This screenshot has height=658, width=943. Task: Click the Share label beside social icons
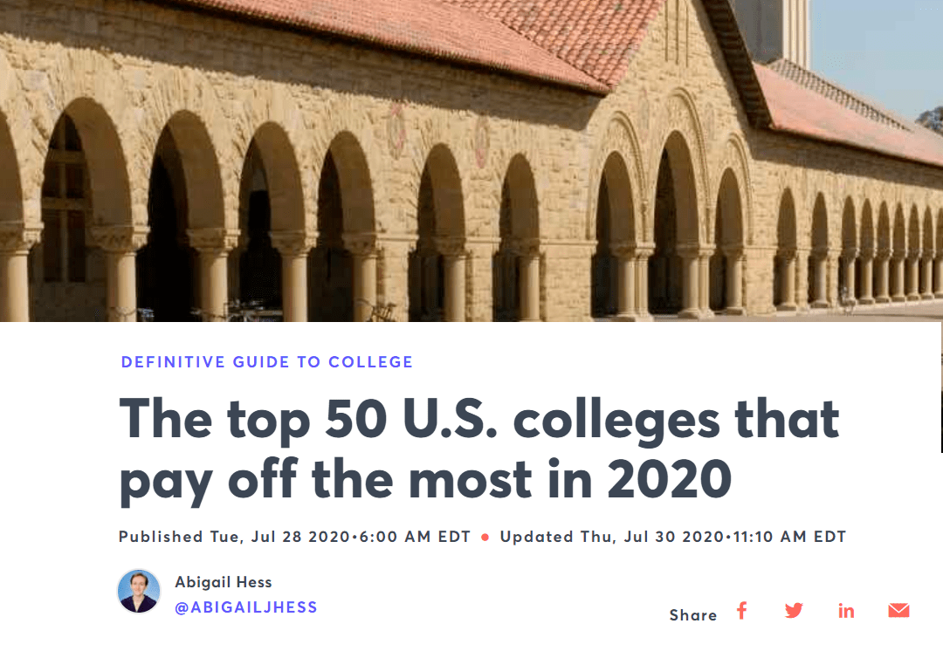point(692,614)
